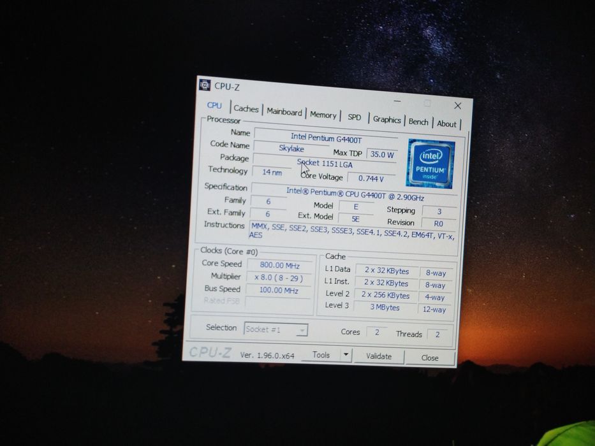Viewport: 595px width, 446px height.
Task: Open the Tools dropdown arrow
Action: (x=346, y=356)
